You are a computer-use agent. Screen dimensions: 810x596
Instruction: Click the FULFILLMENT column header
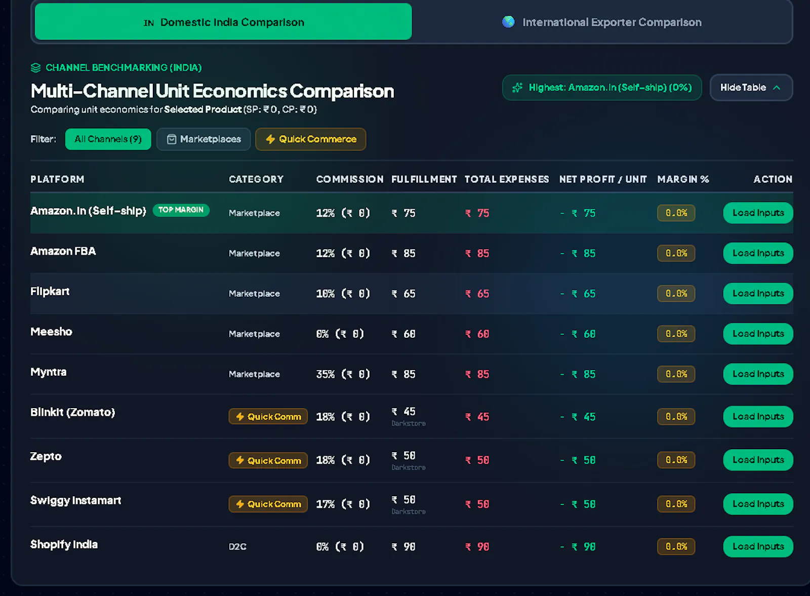coord(424,179)
